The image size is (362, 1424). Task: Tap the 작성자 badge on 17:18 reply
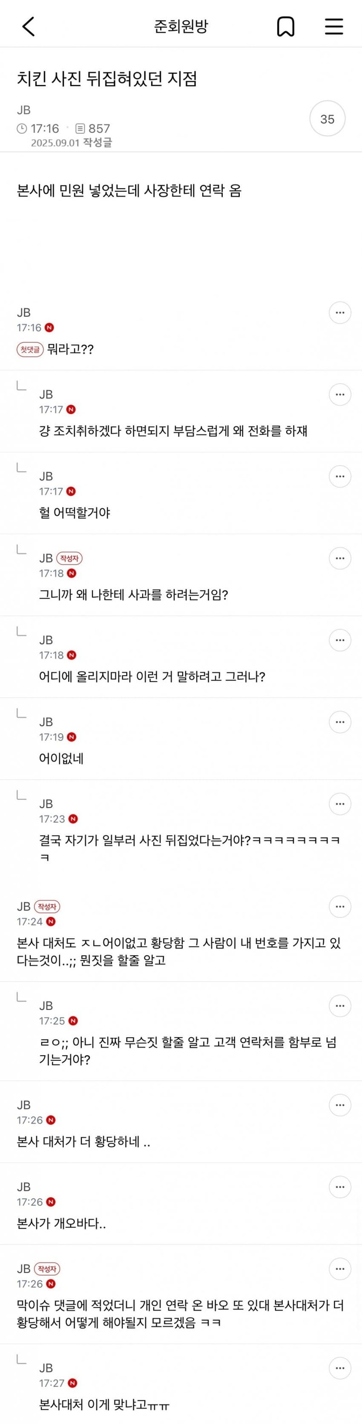coord(69,558)
